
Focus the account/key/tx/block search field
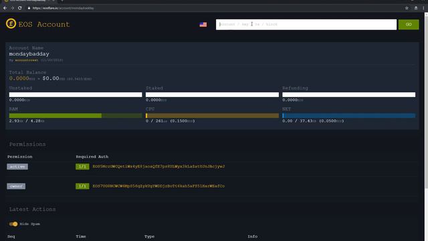306,24
